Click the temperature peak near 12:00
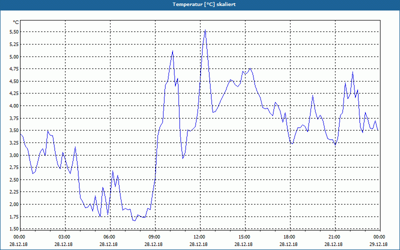This screenshot has width=400, height=250. [x=205, y=30]
